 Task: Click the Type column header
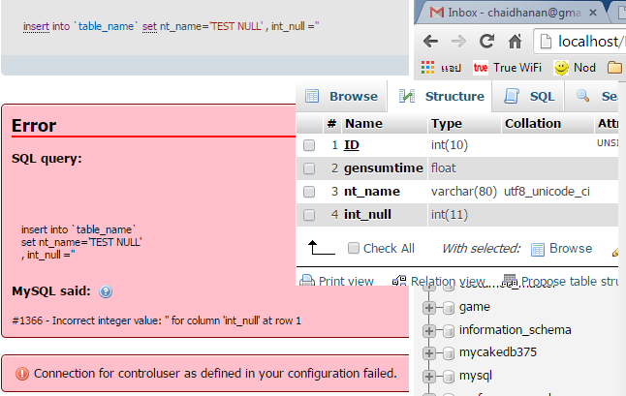pos(447,124)
